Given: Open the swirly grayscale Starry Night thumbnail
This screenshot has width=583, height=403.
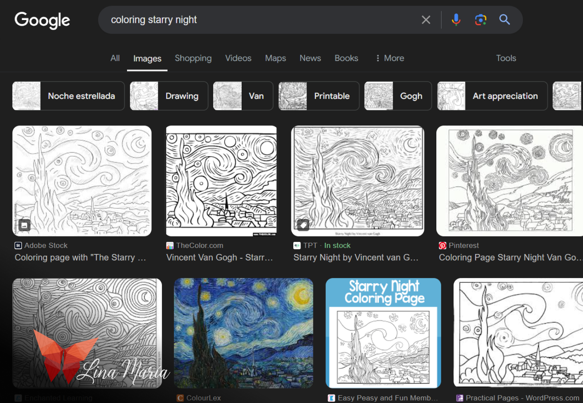Looking at the screenshot, I should click(x=87, y=333).
